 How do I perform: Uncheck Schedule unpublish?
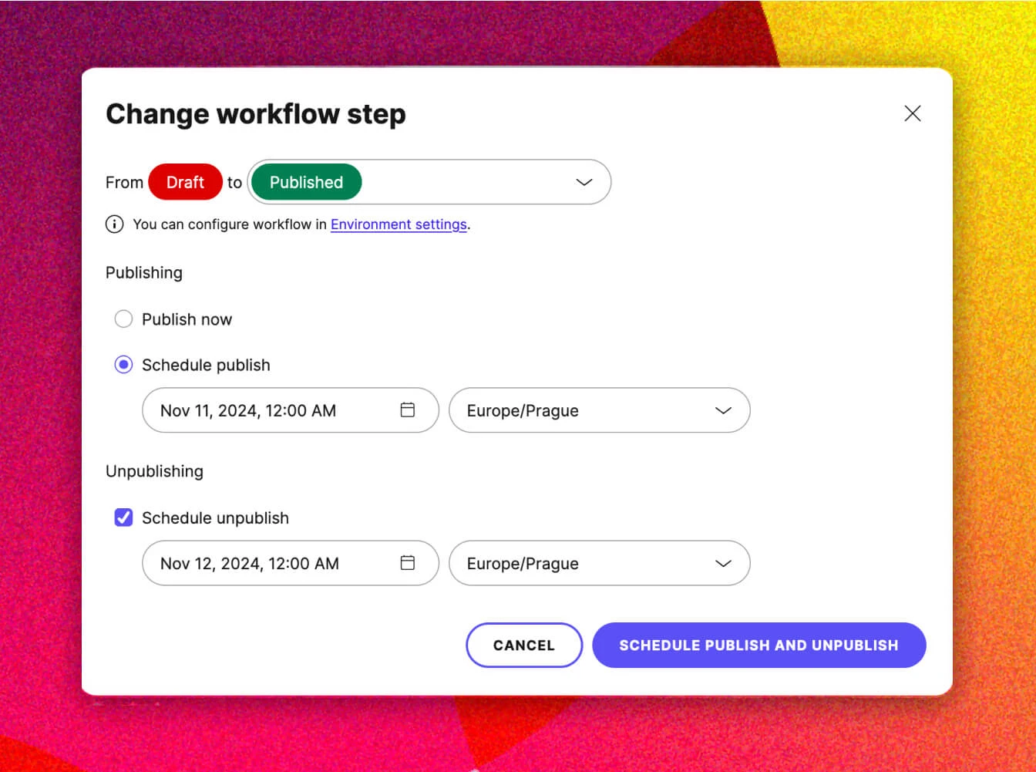[123, 517]
